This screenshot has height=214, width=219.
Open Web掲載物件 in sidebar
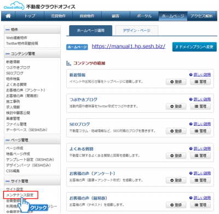(x=16, y=38)
